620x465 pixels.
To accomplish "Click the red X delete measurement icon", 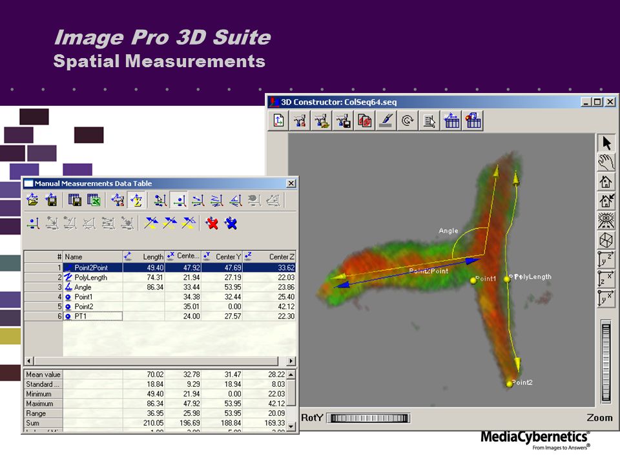I will (212, 223).
